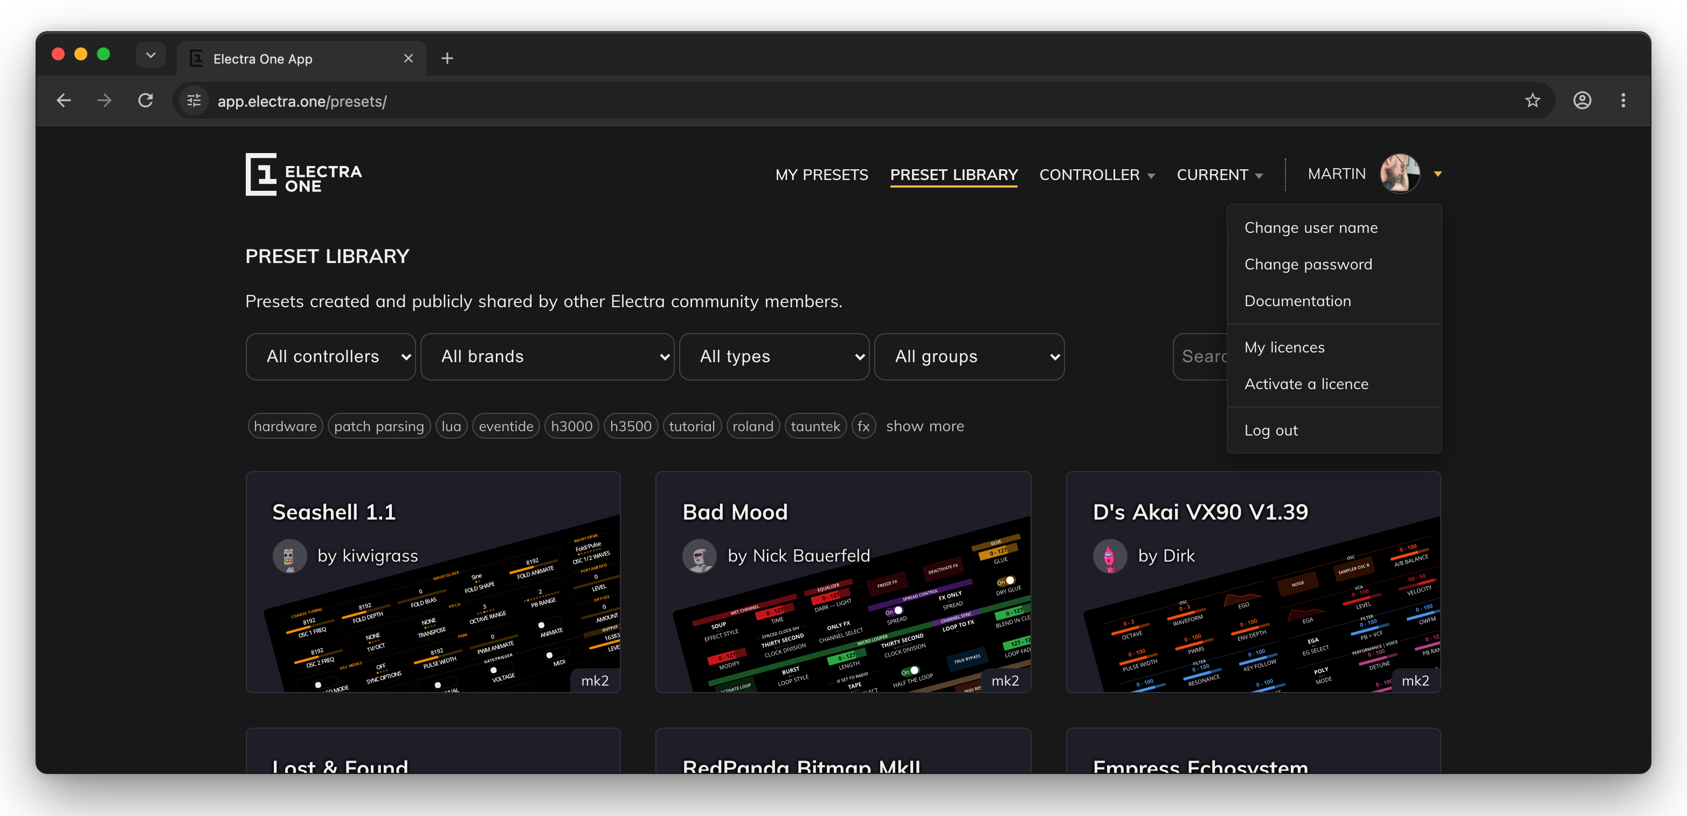
Task: Open the tab search chevron
Action: pyautogui.click(x=150, y=55)
